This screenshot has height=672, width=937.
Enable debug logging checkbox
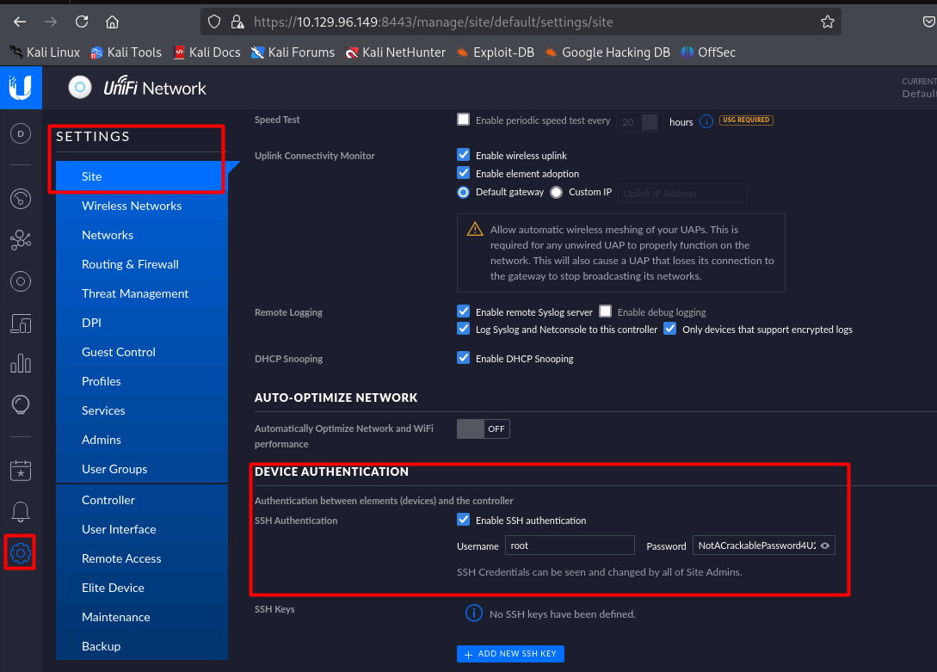click(606, 311)
